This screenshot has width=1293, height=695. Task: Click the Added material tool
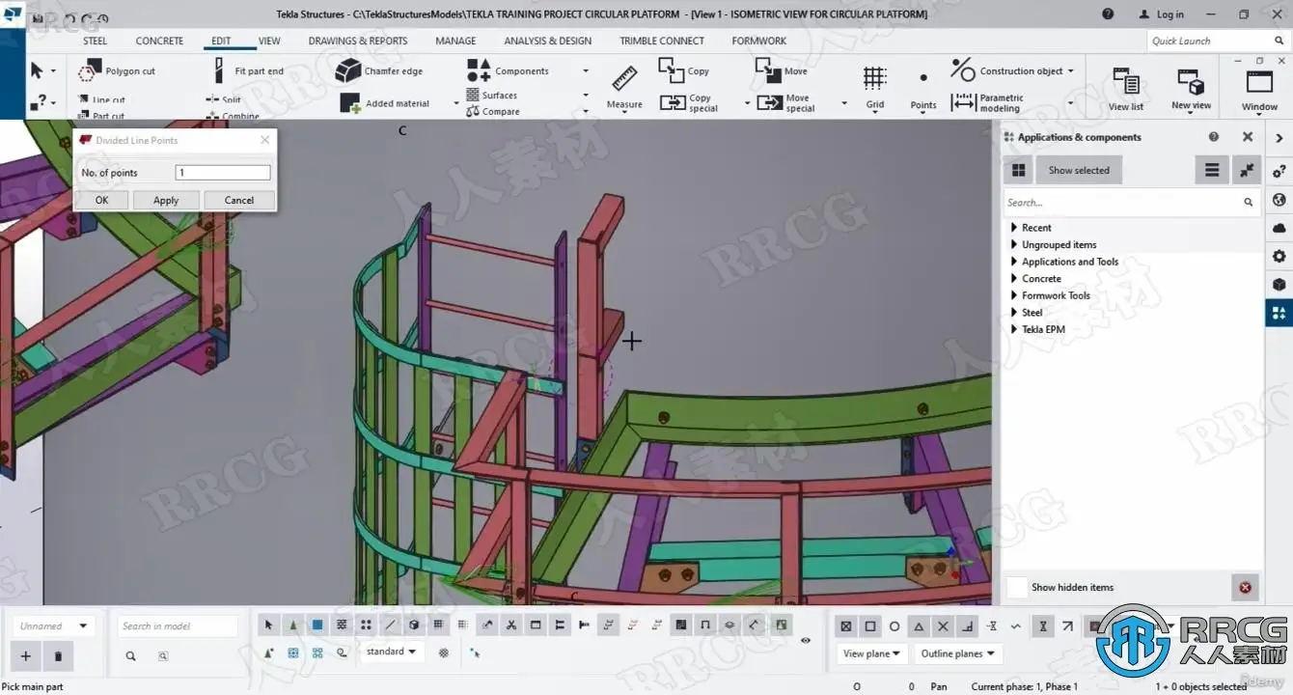(x=385, y=103)
